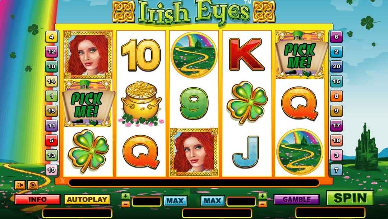Screen dimensions: 388x219
Task: Set left MAX value
Action: (175, 201)
